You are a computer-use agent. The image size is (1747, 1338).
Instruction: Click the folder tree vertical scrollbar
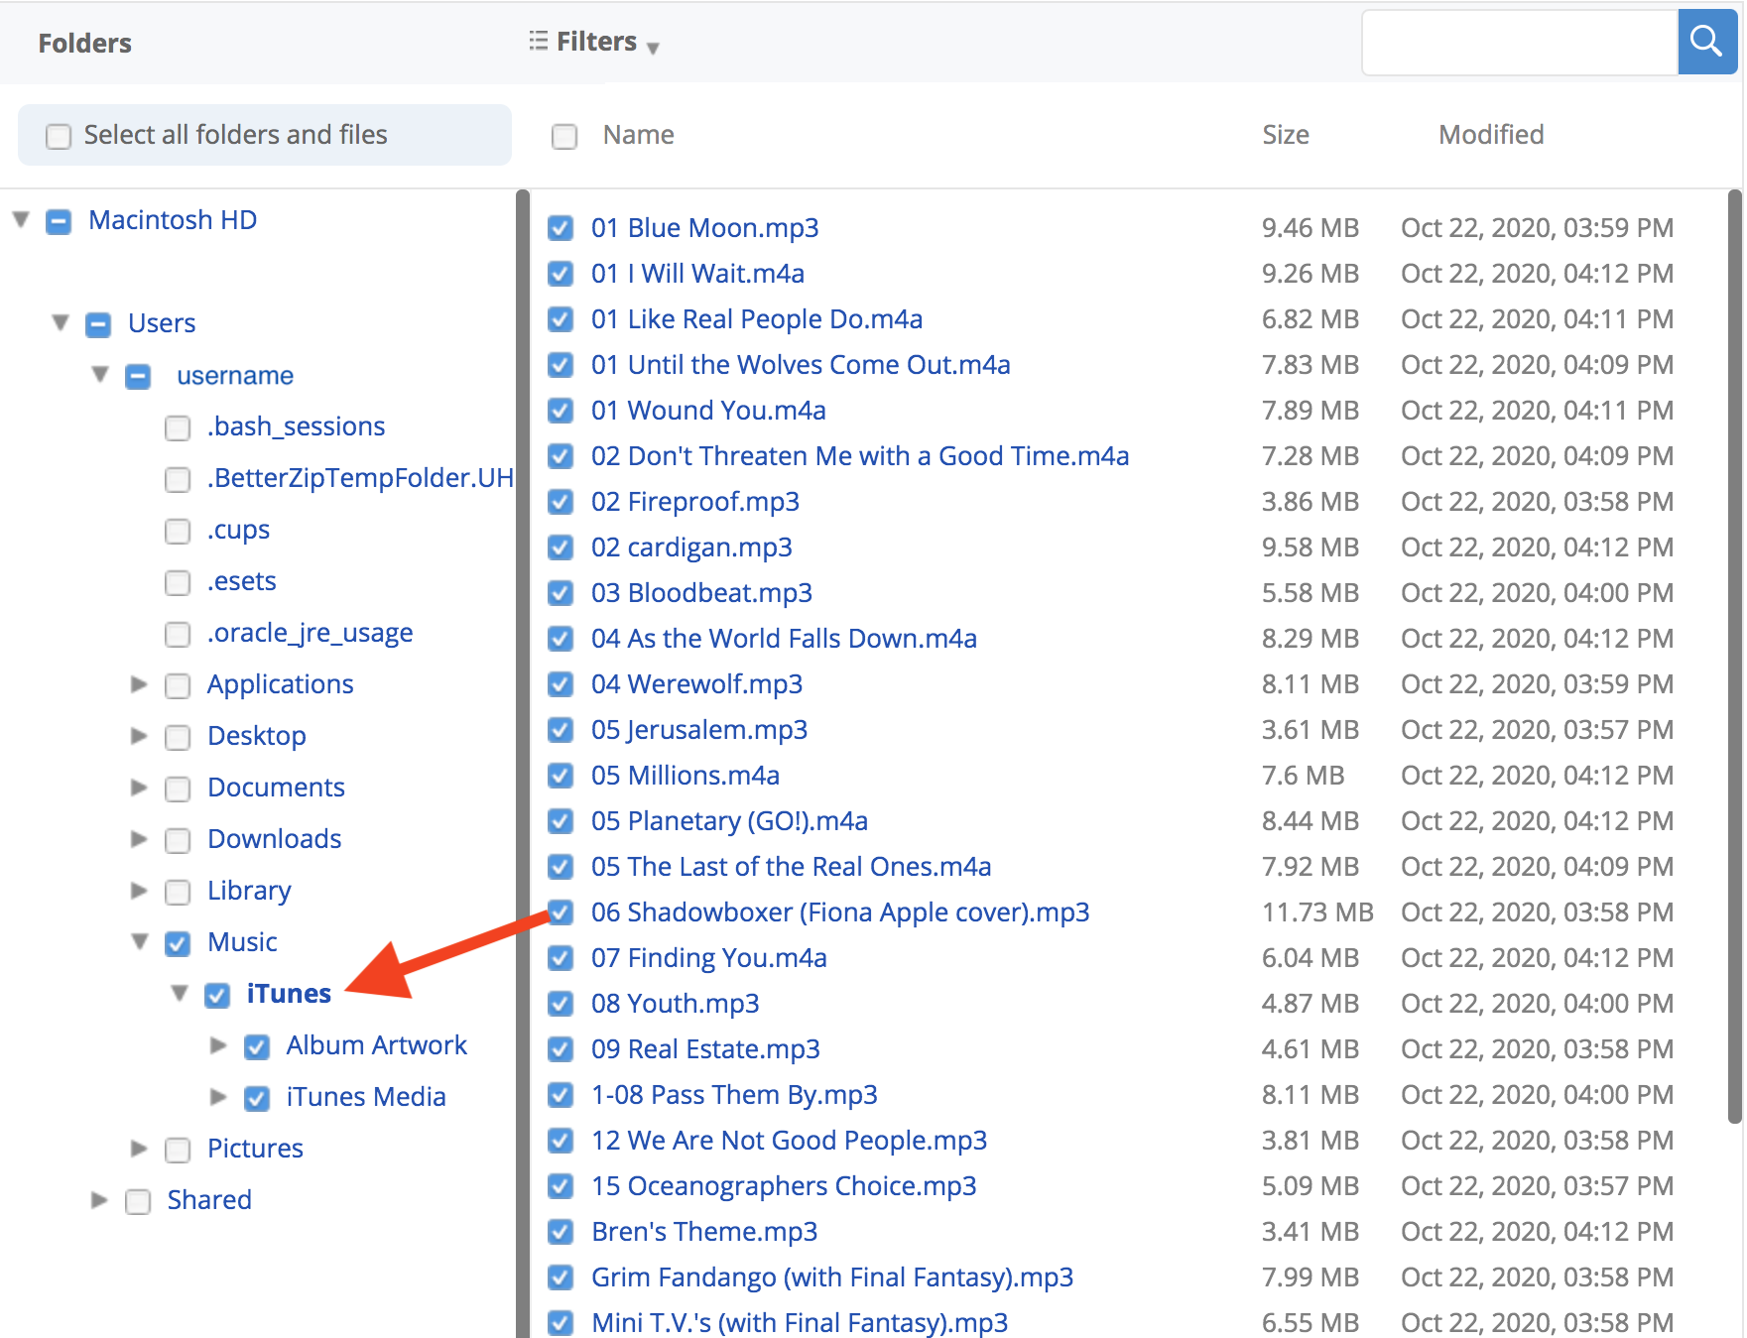click(523, 764)
